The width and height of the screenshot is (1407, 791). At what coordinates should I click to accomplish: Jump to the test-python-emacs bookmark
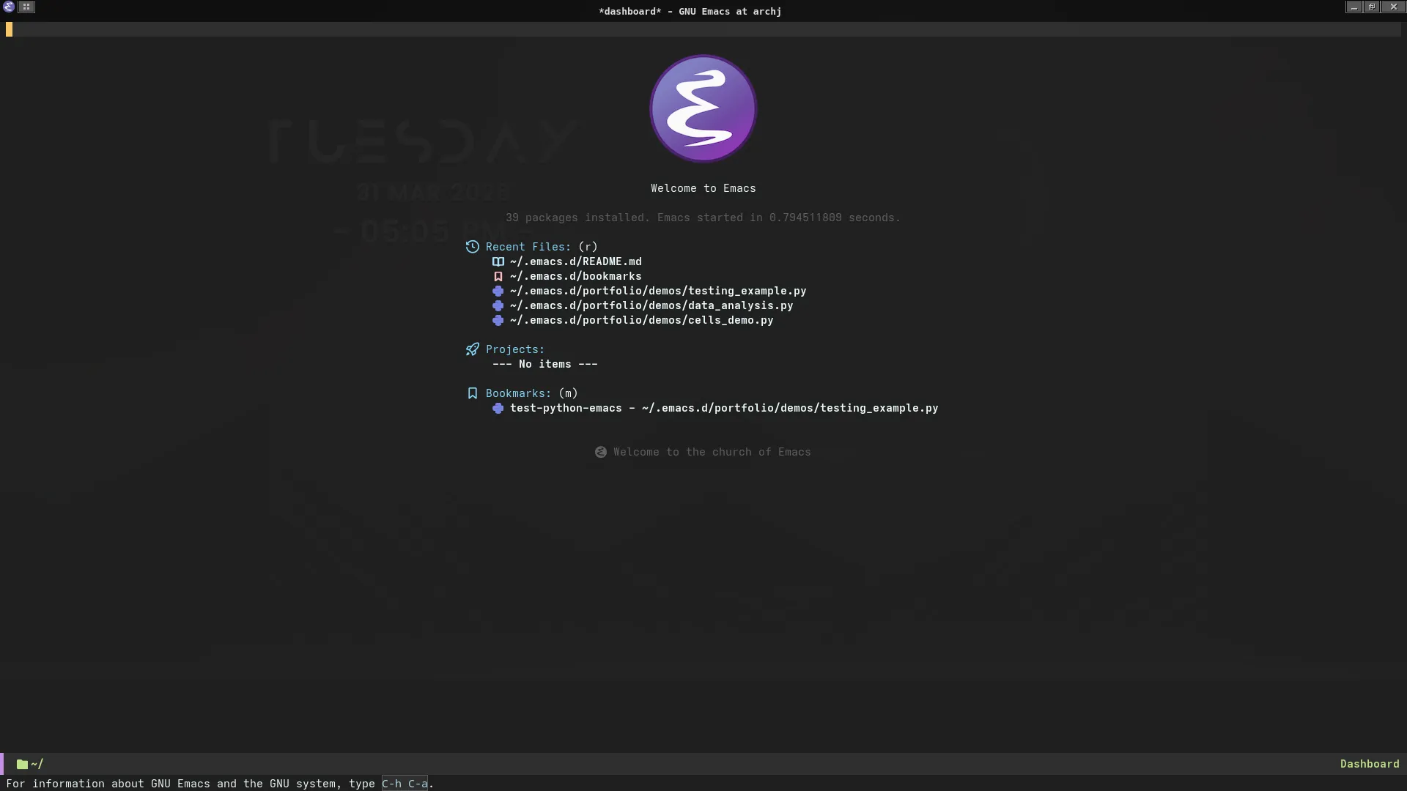pyautogui.click(x=724, y=408)
